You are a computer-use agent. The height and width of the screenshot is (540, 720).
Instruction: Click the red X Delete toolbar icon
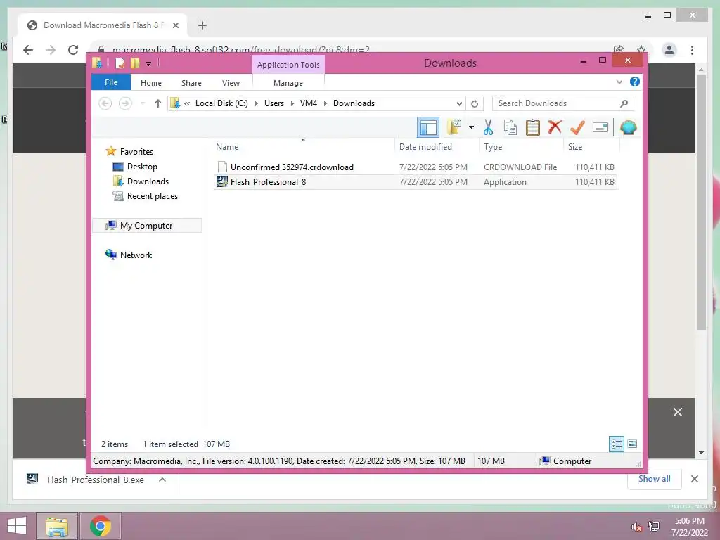(555, 127)
